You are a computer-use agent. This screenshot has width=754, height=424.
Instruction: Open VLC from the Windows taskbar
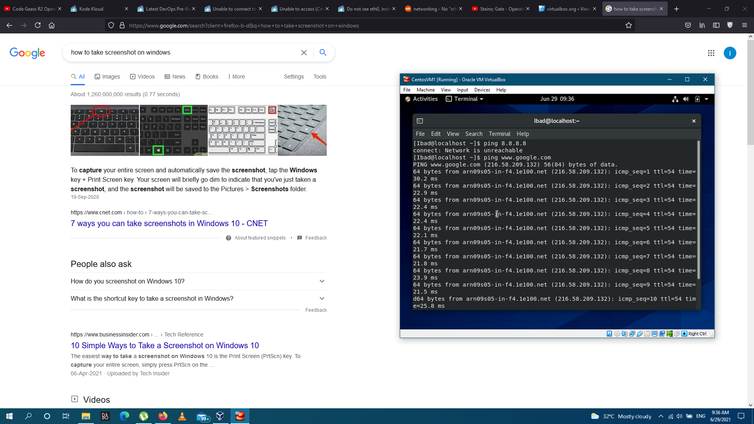point(182,416)
